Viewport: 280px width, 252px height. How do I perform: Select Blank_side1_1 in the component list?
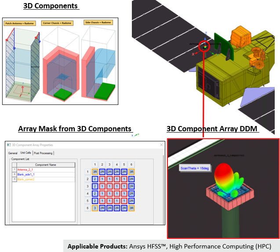(46, 174)
